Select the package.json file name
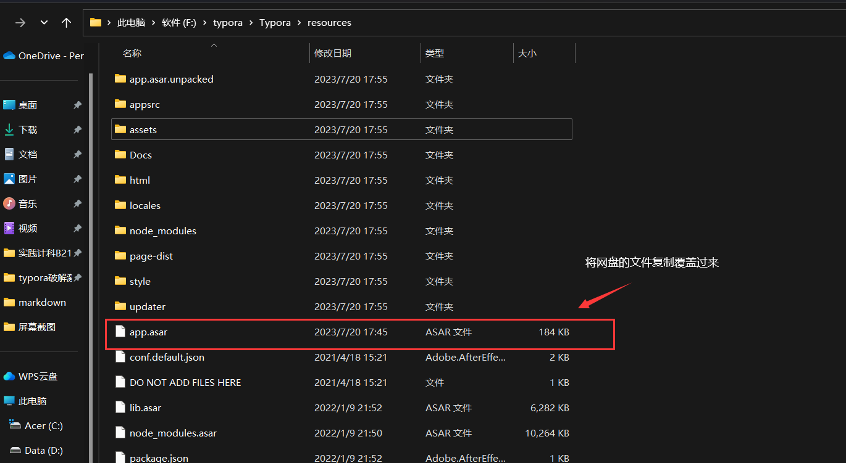This screenshot has height=463, width=846. [159, 458]
